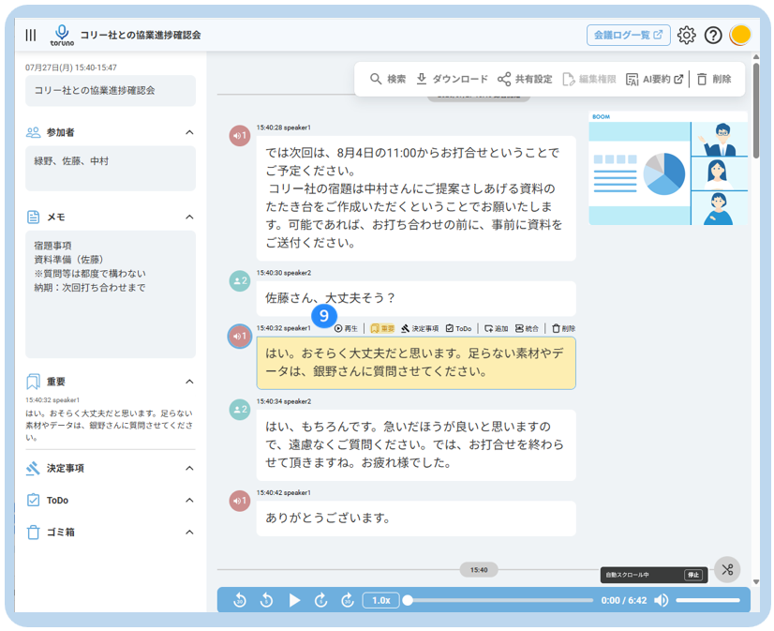Click 削除 on the 15:40:32 utterance
774x631 pixels.
point(563,328)
